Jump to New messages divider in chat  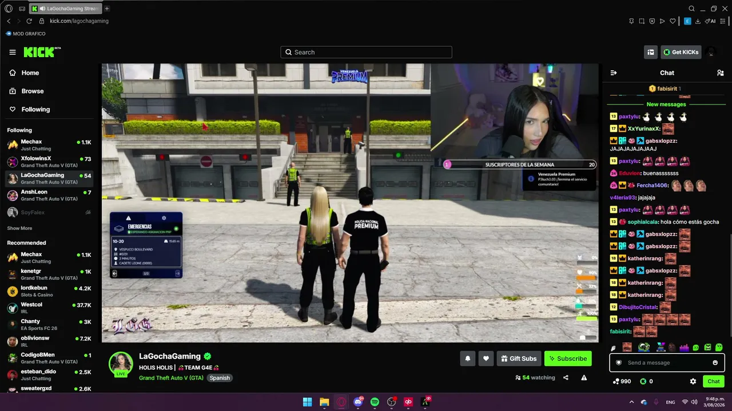click(x=666, y=104)
